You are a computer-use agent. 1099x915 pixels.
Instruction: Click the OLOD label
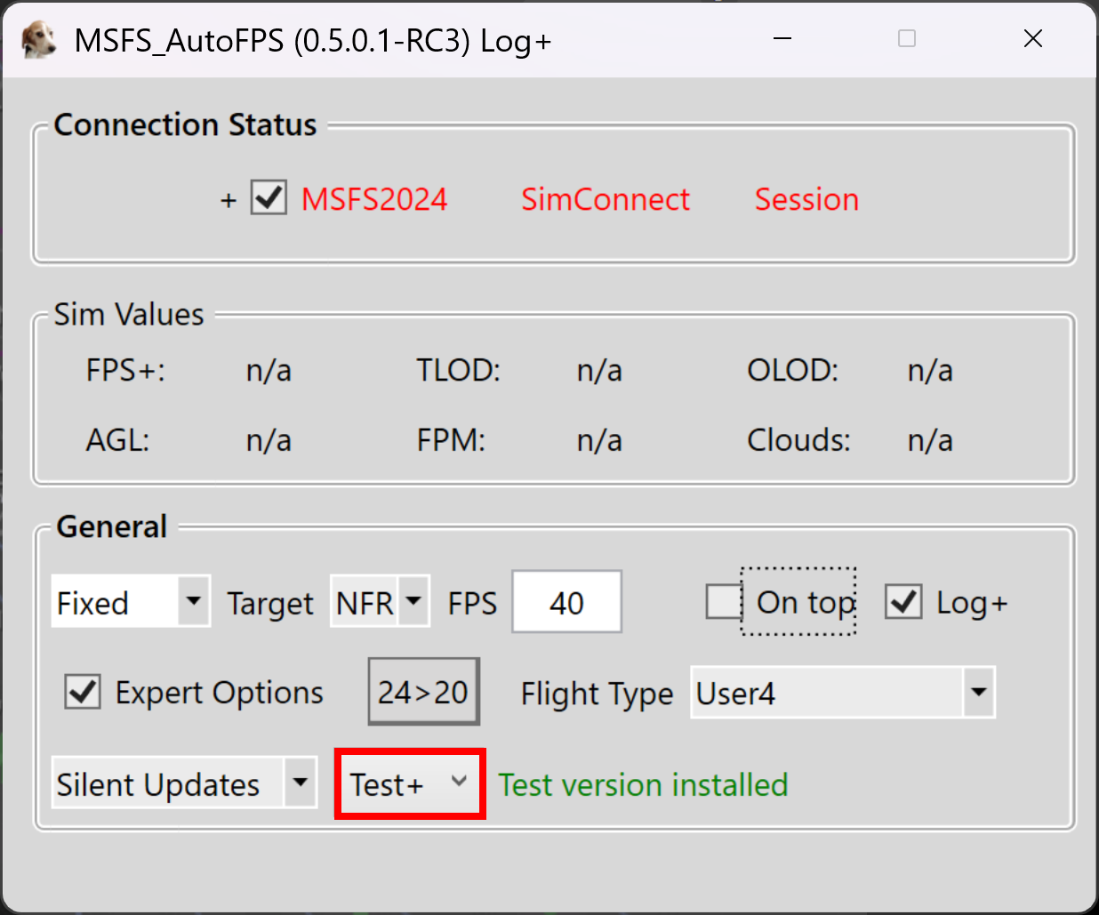793,370
